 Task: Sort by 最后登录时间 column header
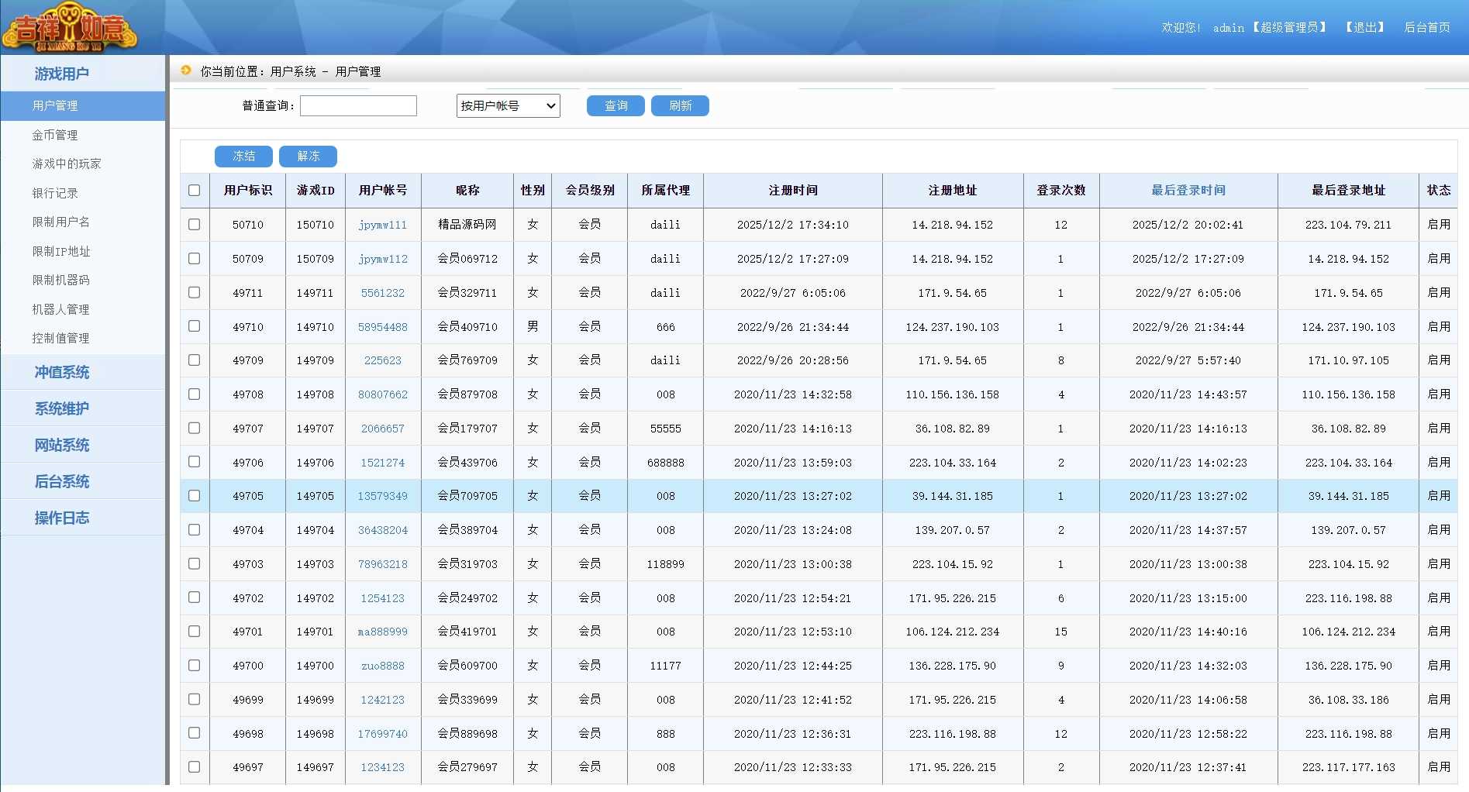coord(1188,191)
